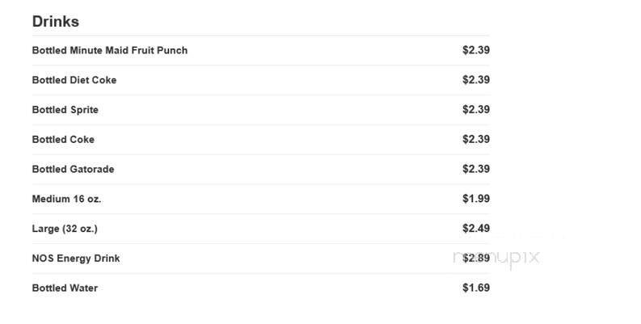Pick the NOS Energy Drink item

76,259
